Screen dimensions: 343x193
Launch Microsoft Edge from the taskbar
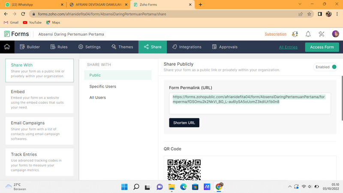184,187
